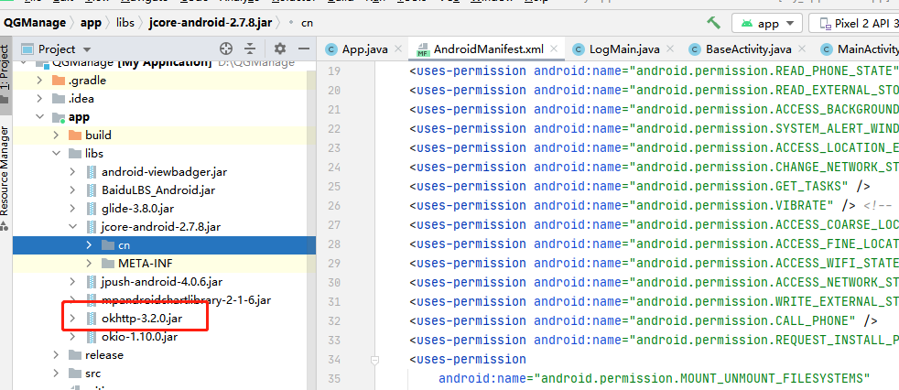Click the collapse all icon in Project panel
Screen dimensions: 899x390
coord(250,49)
